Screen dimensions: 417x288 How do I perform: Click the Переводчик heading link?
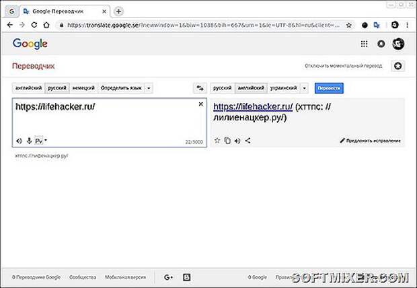[x=33, y=66]
